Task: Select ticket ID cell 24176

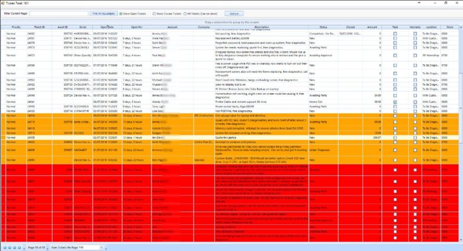Action: pyautogui.click(x=39, y=43)
